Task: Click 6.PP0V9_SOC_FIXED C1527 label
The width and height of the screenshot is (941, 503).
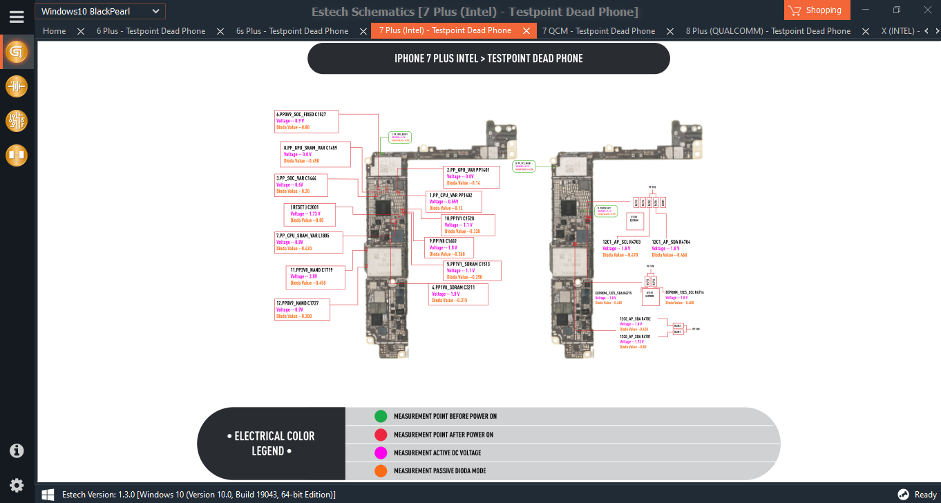Action: [x=301, y=115]
